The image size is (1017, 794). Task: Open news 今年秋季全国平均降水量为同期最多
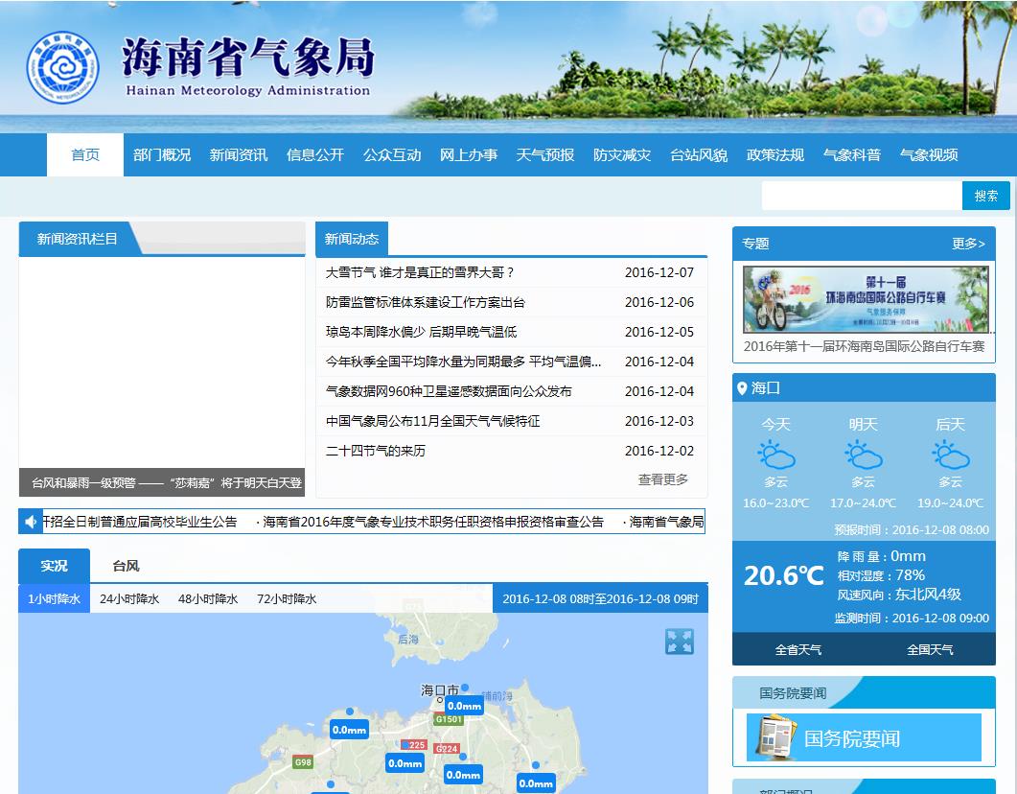[x=464, y=362]
